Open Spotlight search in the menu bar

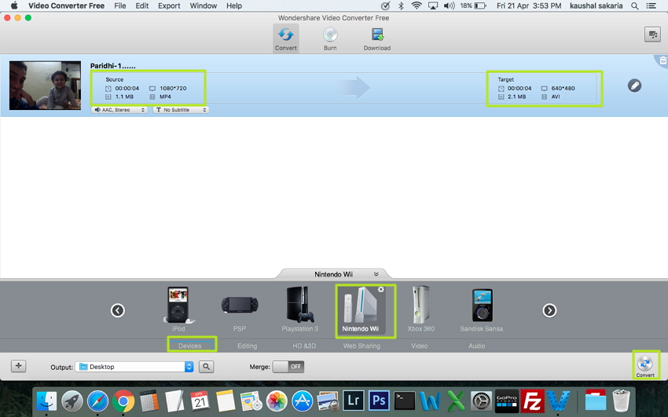click(x=635, y=6)
